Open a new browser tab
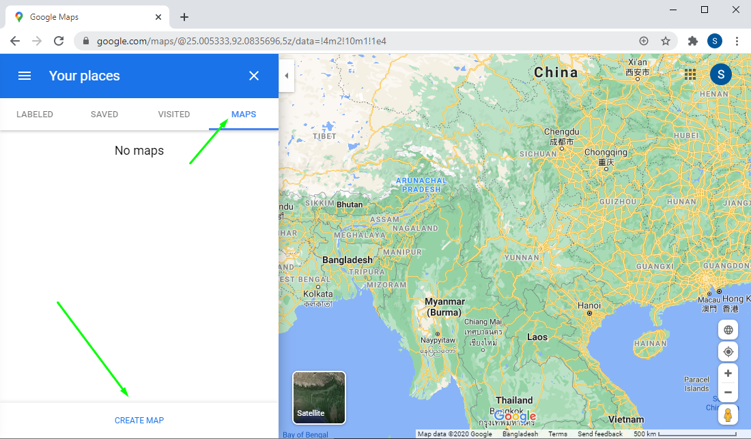This screenshot has height=439, width=751. pos(184,17)
